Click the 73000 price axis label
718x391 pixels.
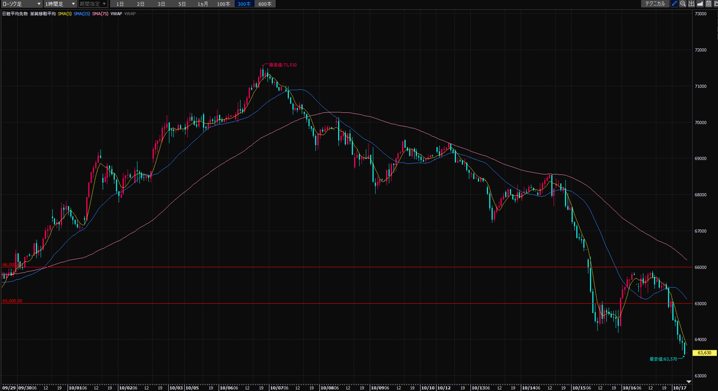tap(701, 13)
